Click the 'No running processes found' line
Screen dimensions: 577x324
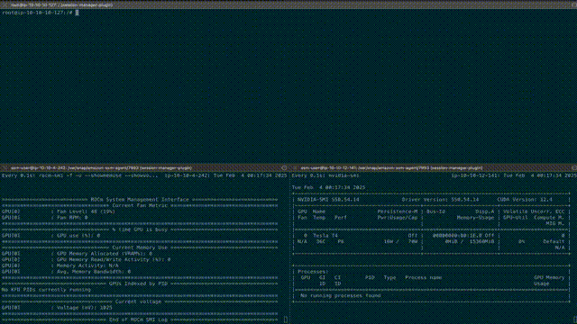(x=341, y=295)
